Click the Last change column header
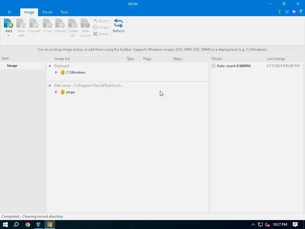This screenshot has height=229, width=305. [284, 59]
